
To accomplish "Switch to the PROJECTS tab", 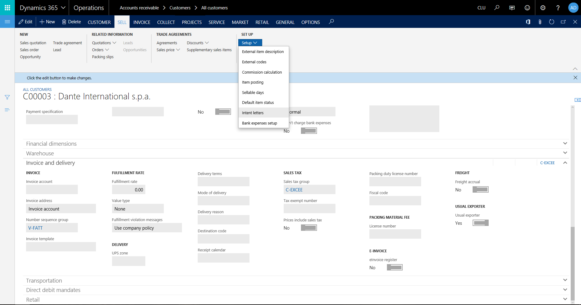I will tap(192, 22).
